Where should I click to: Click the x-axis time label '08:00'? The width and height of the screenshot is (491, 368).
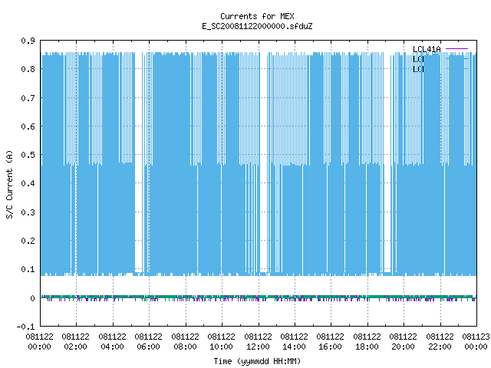[x=185, y=347]
